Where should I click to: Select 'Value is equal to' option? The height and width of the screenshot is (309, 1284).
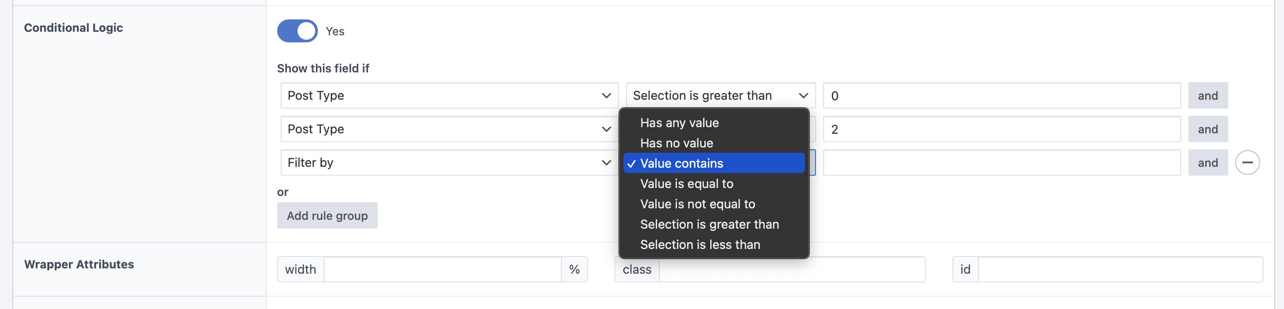pyautogui.click(x=686, y=183)
